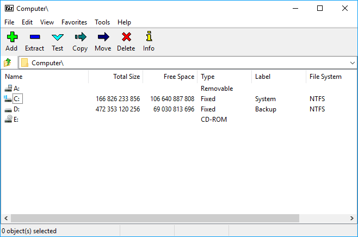The height and width of the screenshot is (237, 358).
Task: Click the '0 object(s) selected' status text
Action: tap(29, 231)
